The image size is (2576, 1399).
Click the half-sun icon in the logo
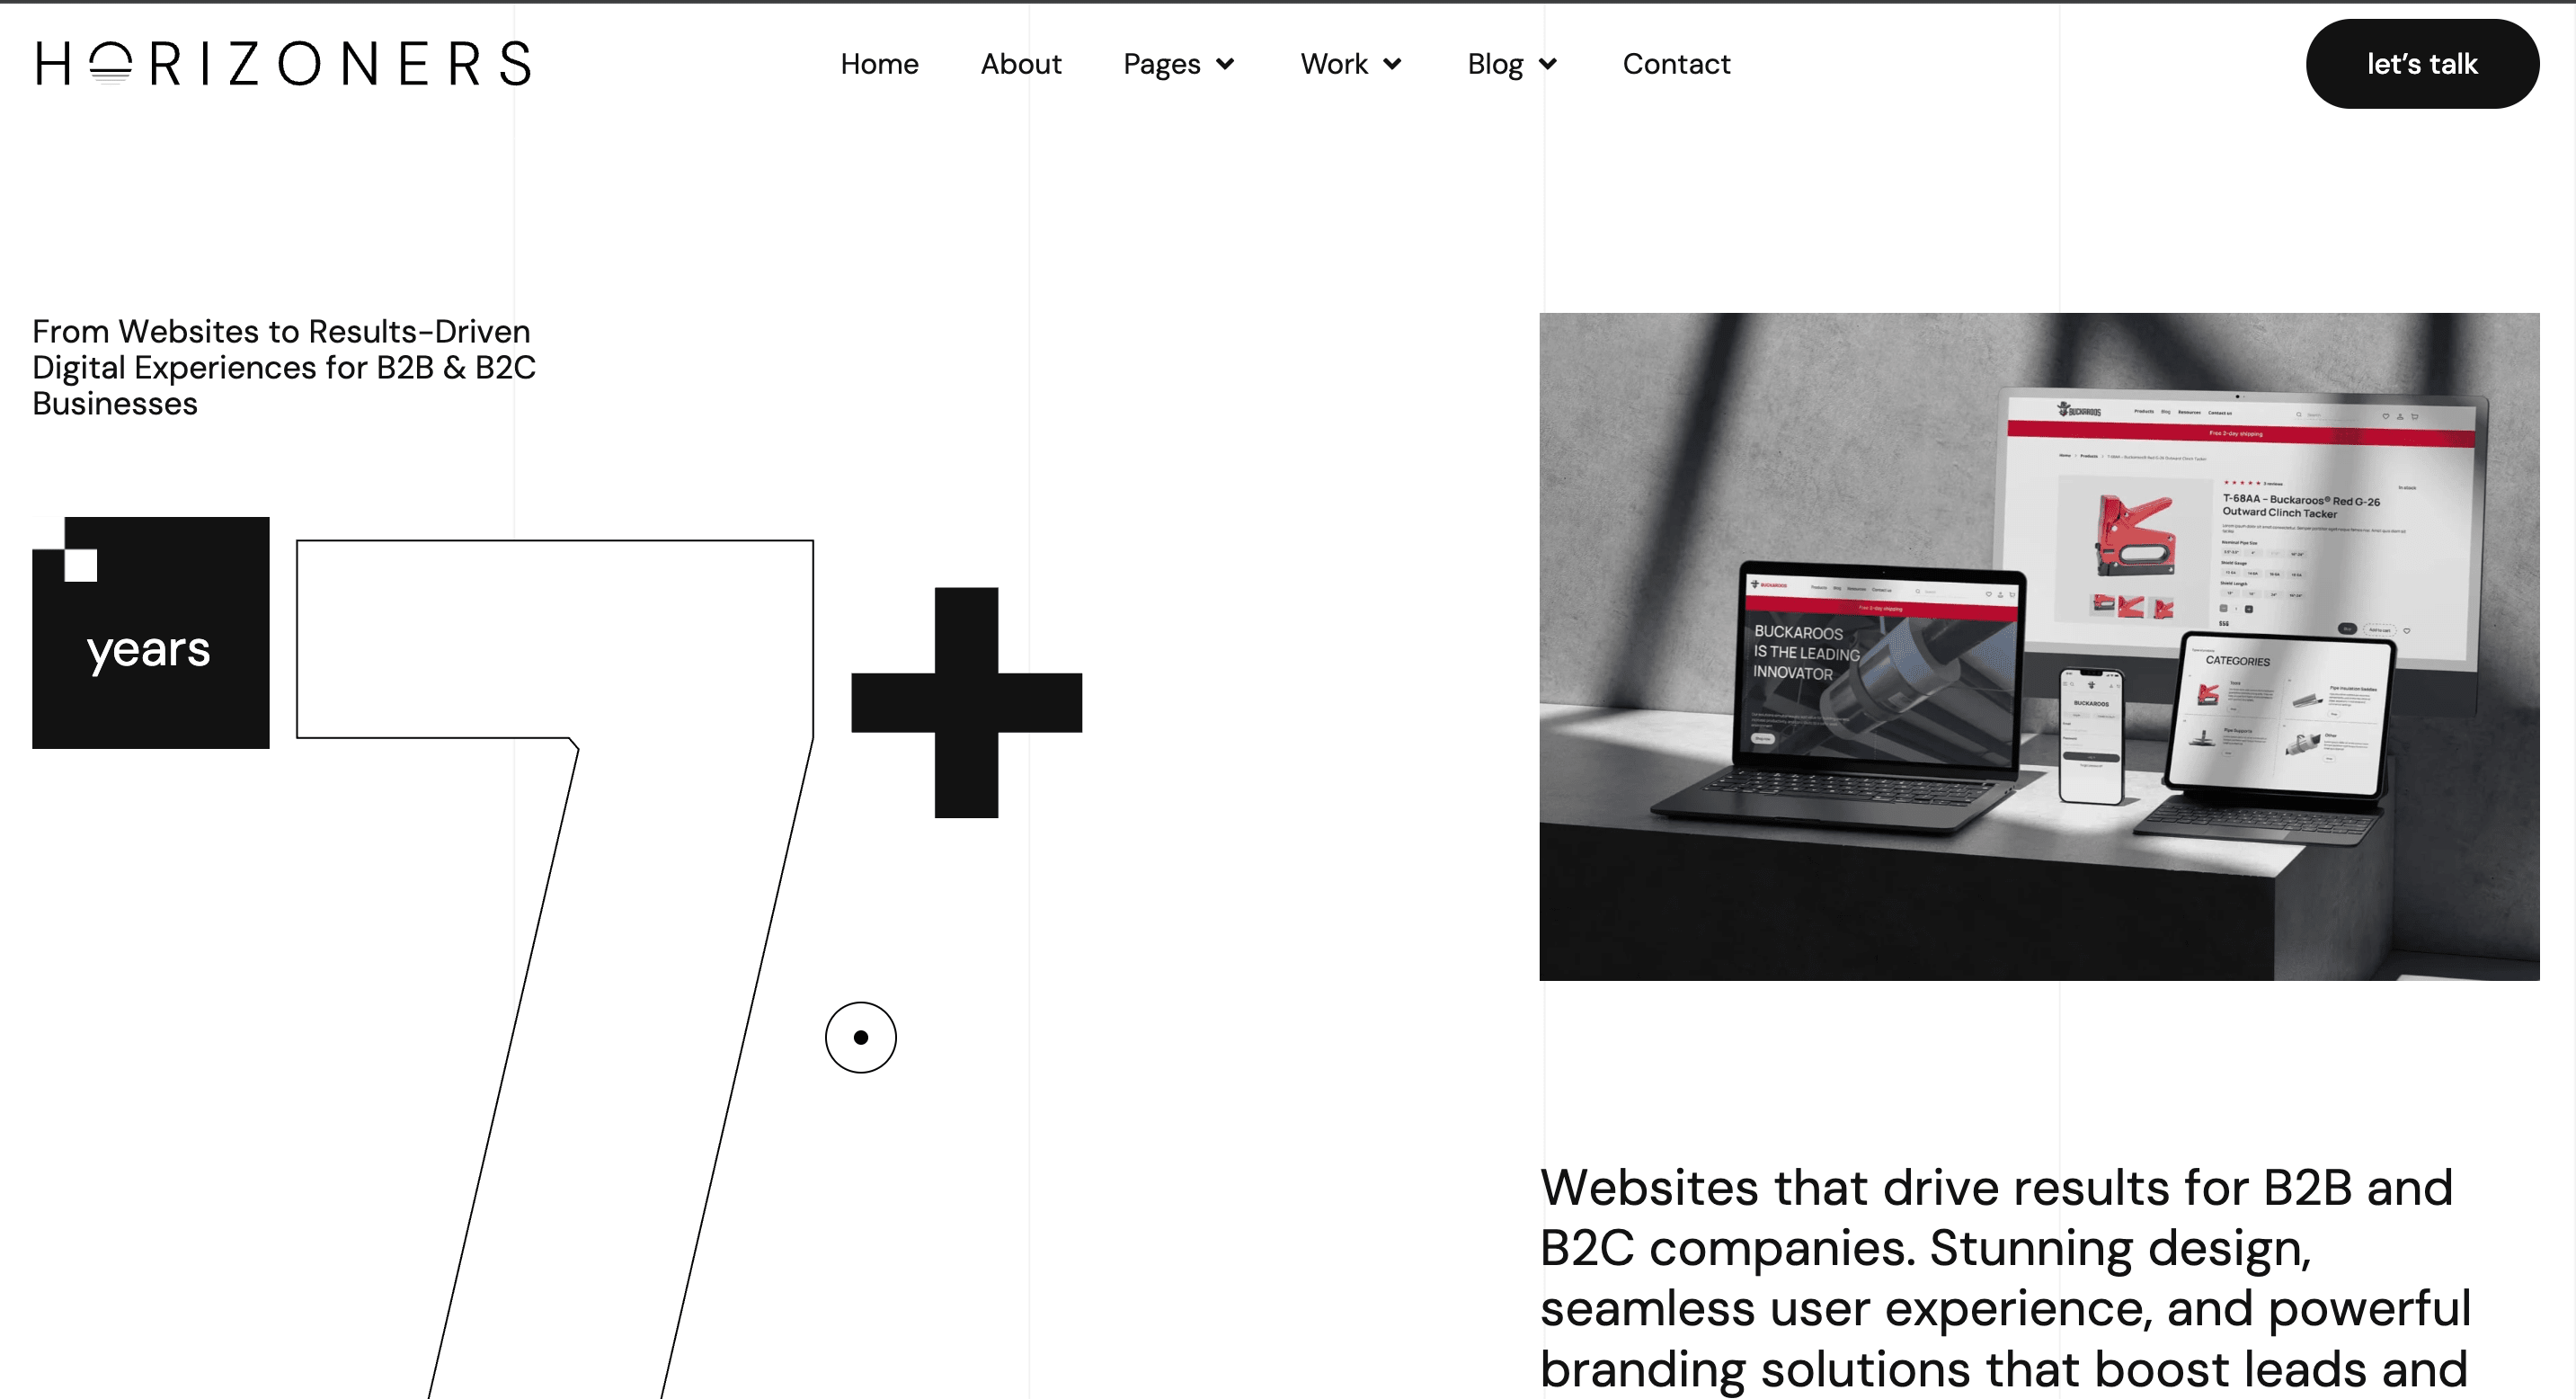[x=110, y=64]
